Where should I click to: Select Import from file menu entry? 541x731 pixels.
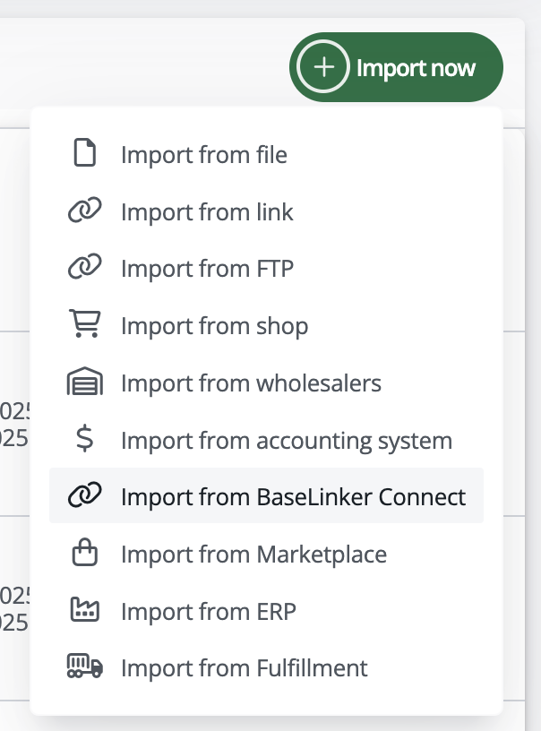(x=204, y=155)
